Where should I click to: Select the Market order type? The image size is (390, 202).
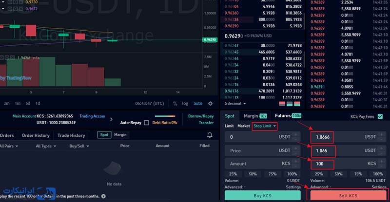[243, 126]
